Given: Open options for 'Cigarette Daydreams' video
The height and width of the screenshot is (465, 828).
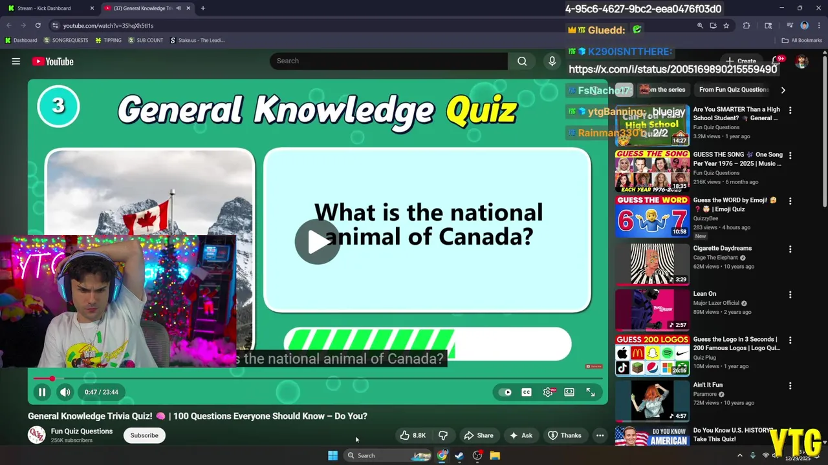Looking at the screenshot, I should click(790, 249).
